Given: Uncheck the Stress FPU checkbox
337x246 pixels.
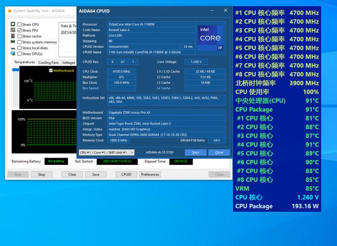Looking at the screenshot, I should tap(19, 31).
